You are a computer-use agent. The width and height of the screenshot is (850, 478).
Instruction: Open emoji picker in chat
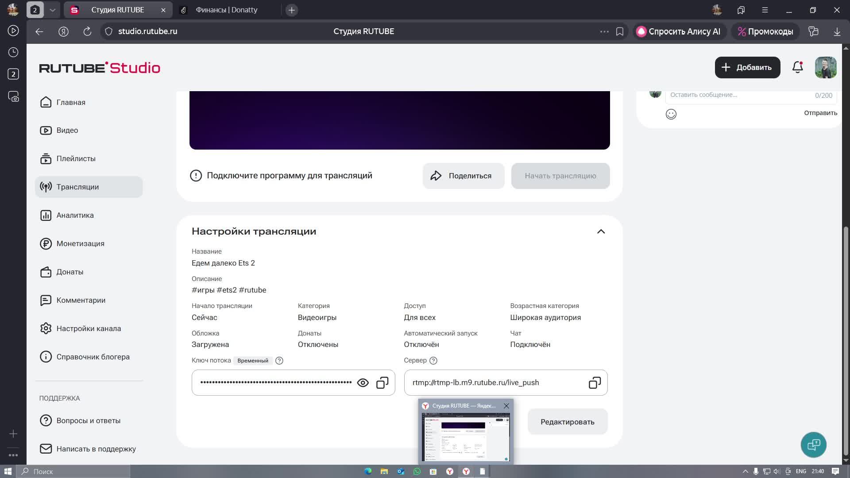pyautogui.click(x=671, y=114)
